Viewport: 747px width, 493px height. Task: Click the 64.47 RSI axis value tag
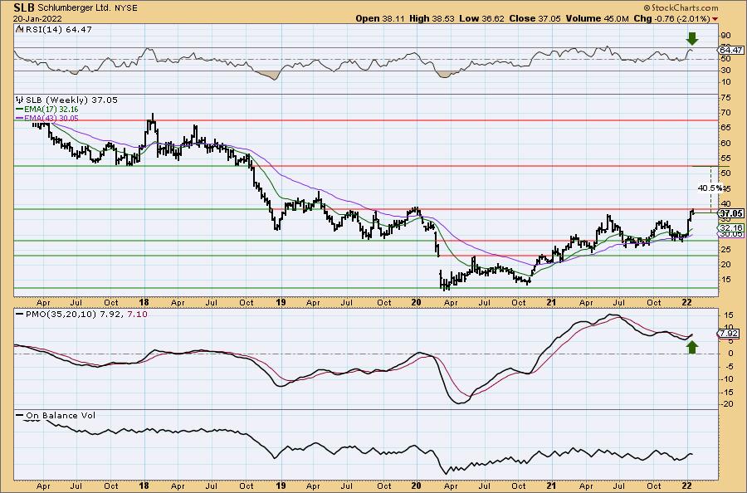pyautogui.click(x=730, y=50)
